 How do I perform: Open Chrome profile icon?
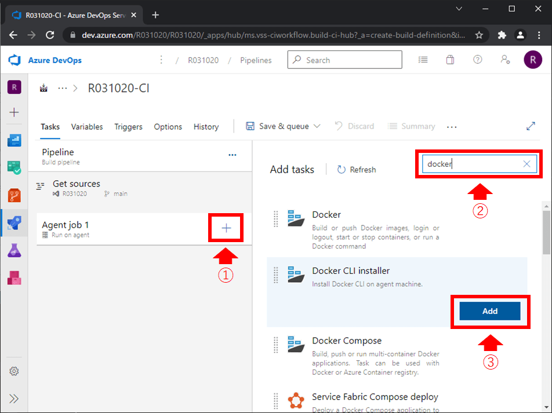coord(520,35)
